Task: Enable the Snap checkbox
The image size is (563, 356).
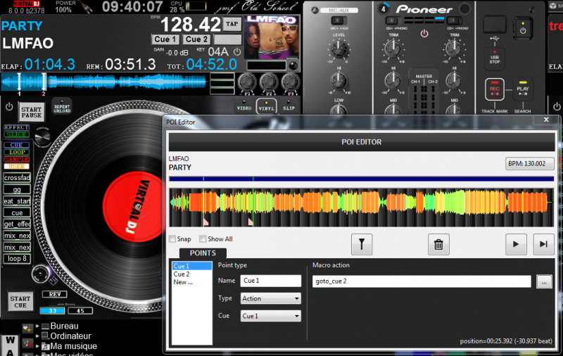Action: click(173, 239)
